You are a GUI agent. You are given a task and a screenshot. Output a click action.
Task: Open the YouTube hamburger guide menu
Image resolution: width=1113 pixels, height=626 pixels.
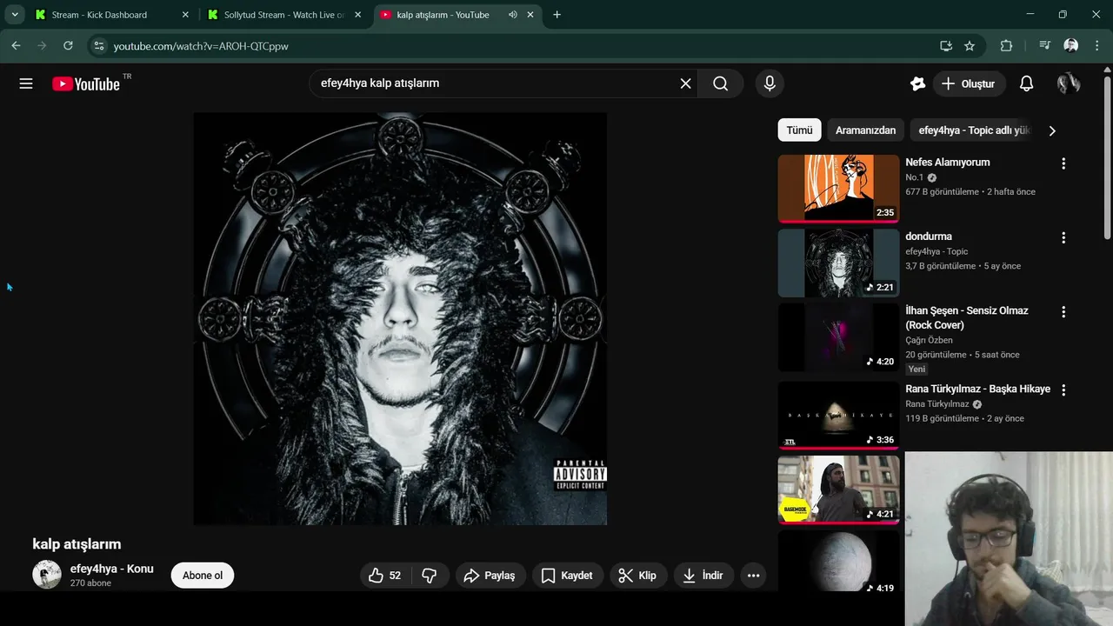[x=26, y=83]
